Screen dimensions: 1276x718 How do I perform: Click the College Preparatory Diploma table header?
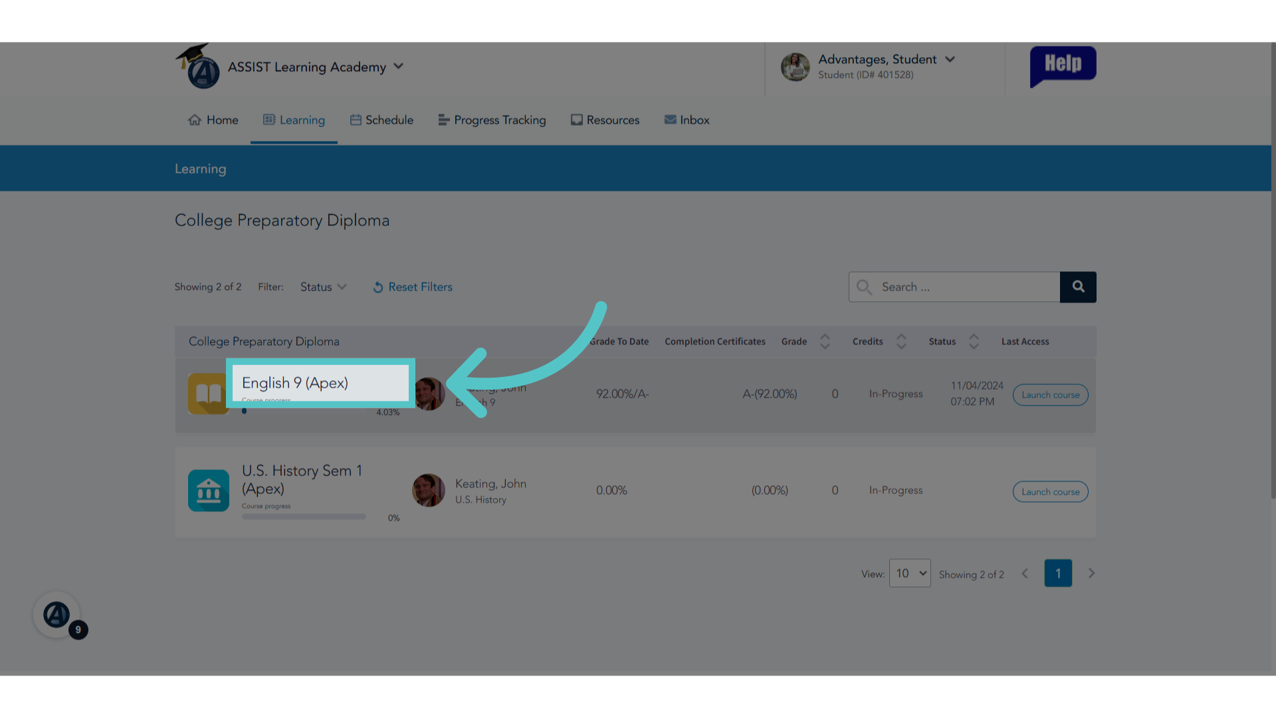(x=264, y=341)
